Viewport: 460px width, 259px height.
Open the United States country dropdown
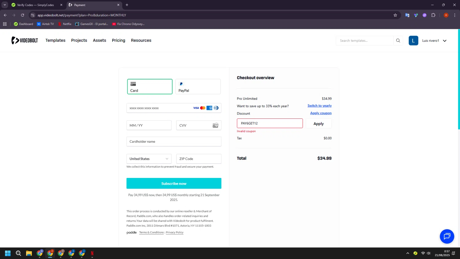[x=149, y=159]
